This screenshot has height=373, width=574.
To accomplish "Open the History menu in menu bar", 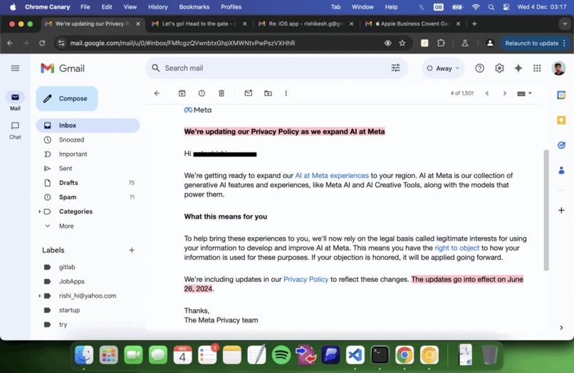I will (158, 7).
